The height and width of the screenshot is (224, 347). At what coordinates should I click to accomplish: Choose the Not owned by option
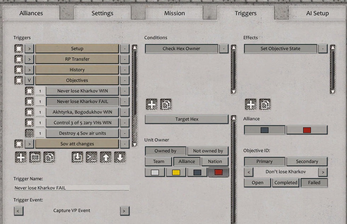coord(208,151)
